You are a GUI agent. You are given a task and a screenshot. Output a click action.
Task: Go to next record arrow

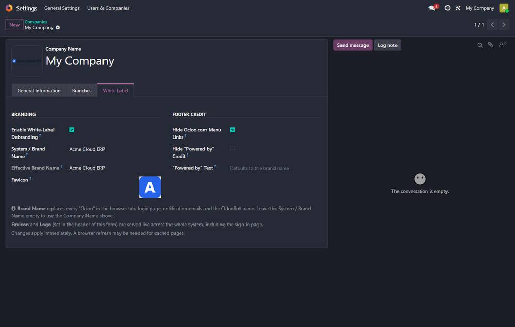point(504,25)
